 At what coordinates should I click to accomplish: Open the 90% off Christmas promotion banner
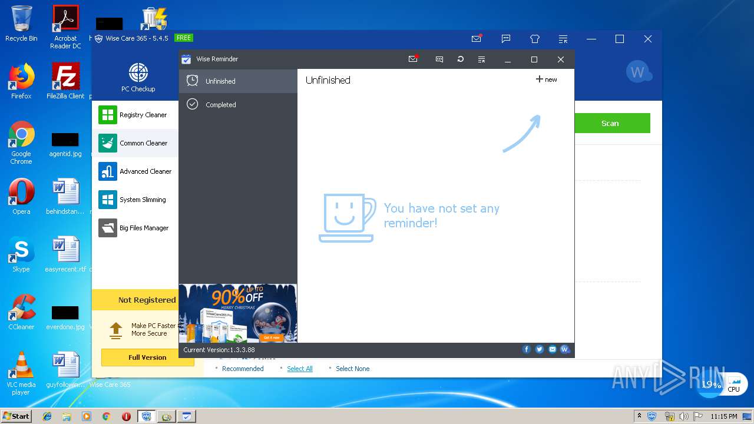[x=238, y=313]
